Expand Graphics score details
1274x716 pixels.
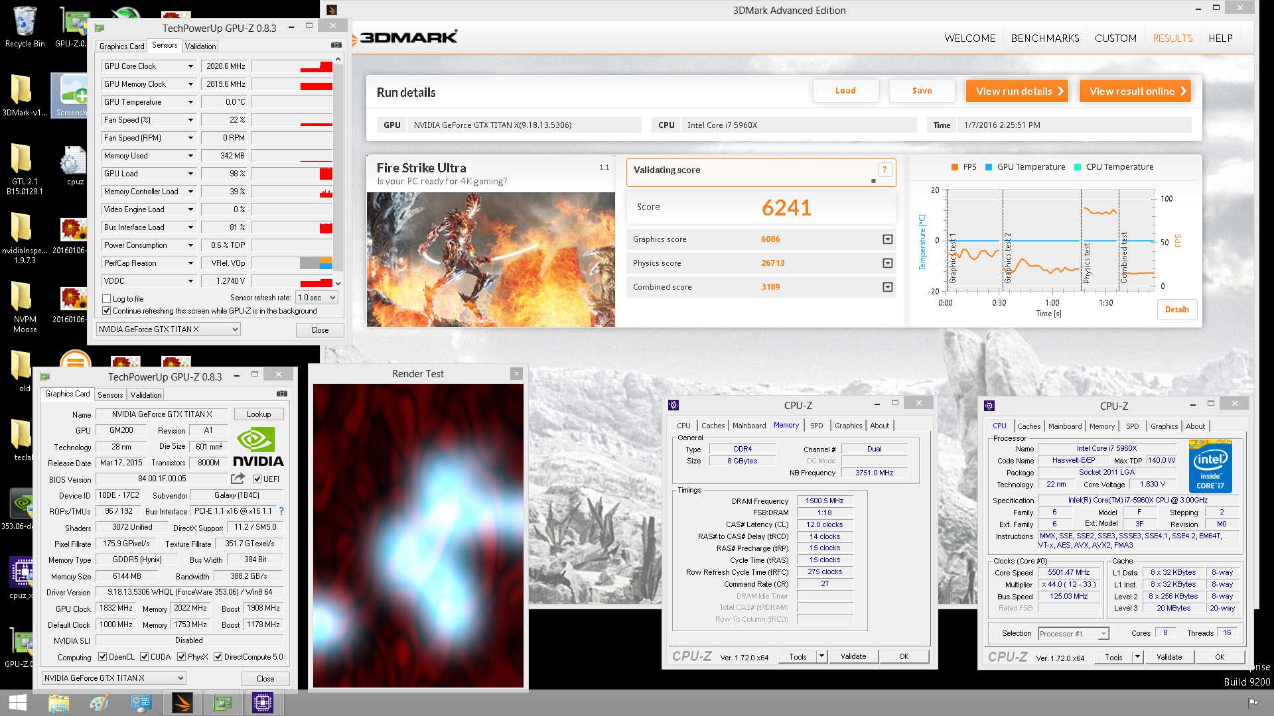pos(887,239)
